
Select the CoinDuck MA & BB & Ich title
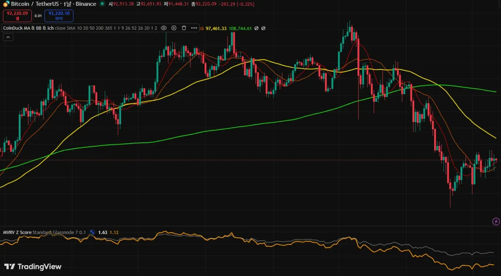(x=28, y=28)
